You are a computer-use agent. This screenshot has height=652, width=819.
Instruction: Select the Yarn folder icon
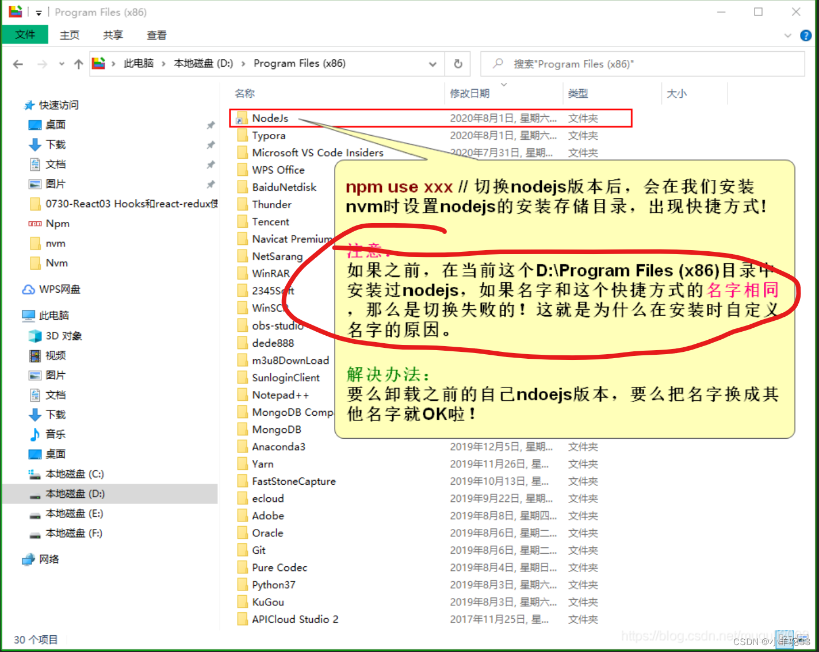(x=242, y=464)
